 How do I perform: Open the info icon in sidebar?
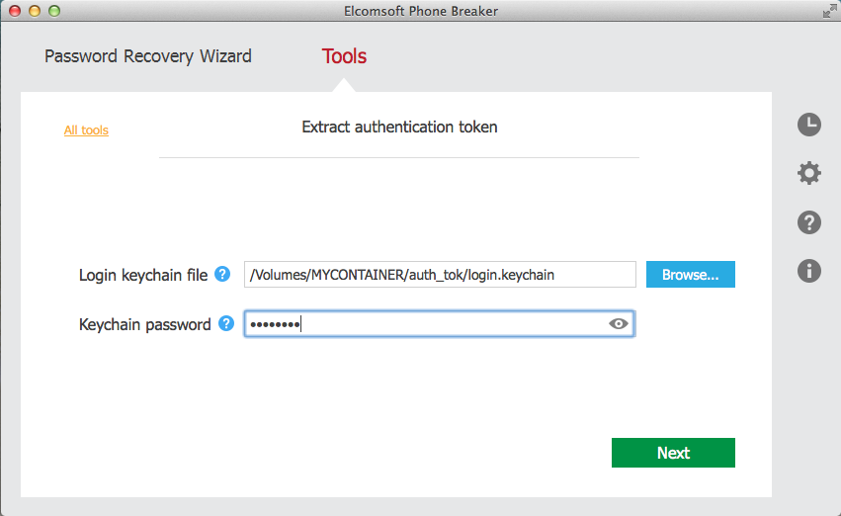tap(808, 271)
